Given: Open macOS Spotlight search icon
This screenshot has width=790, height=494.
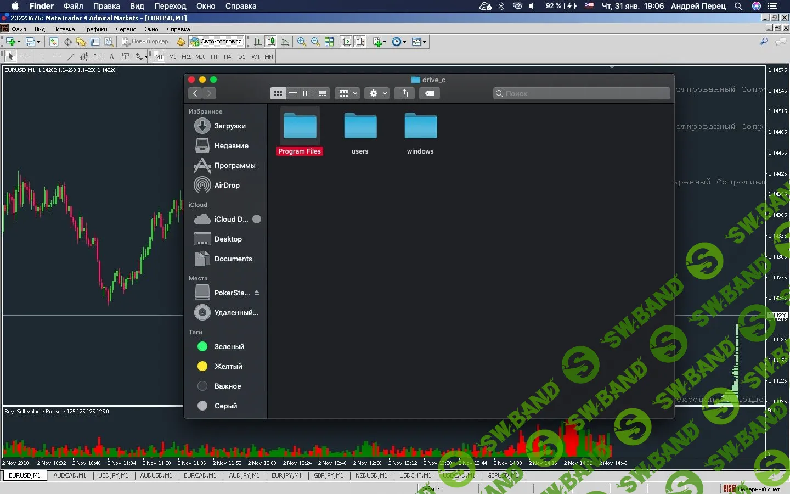Looking at the screenshot, I should [x=738, y=6].
